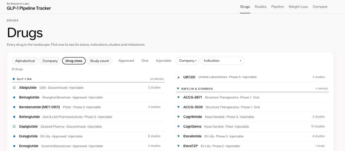345x151 pixels.
Task: Open the Compare nav tab
Action: 320,7
